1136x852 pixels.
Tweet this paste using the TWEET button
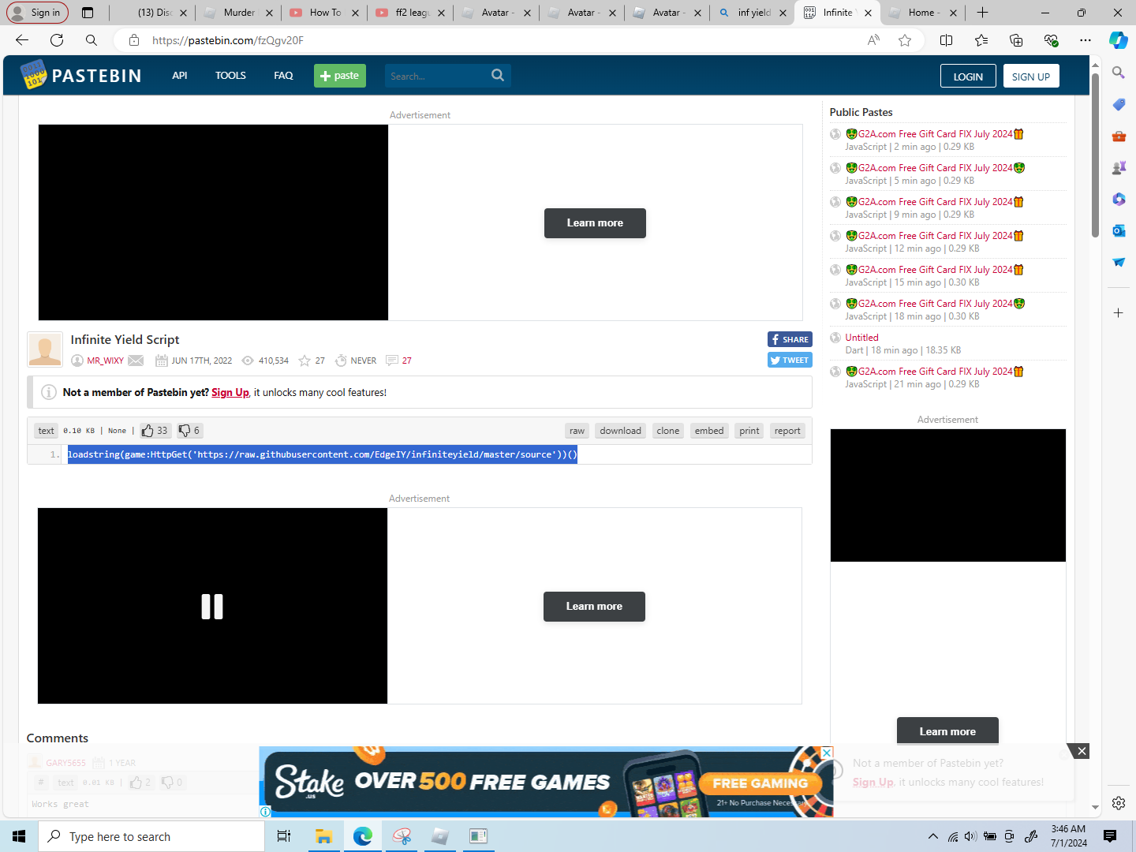pos(790,360)
